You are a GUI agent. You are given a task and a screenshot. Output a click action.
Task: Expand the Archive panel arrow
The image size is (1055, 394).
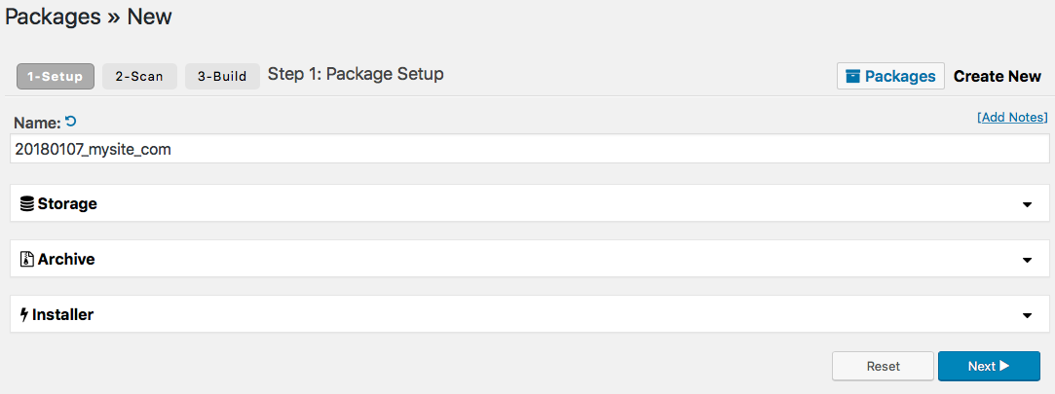pos(1027,260)
